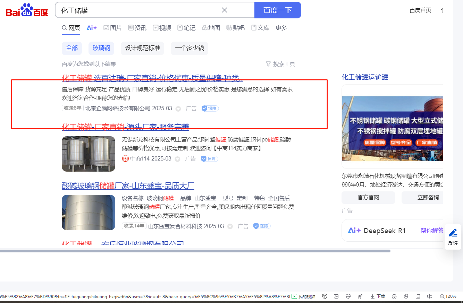This screenshot has height=303, width=463.
Task: Open the 下载 downloads icon in status bar
Action: click(378, 296)
